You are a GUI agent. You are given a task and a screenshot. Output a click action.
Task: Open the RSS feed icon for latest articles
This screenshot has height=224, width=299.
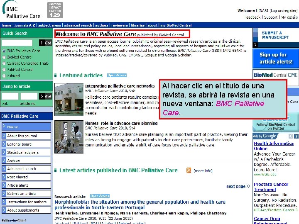pyautogui.click(x=189, y=170)
